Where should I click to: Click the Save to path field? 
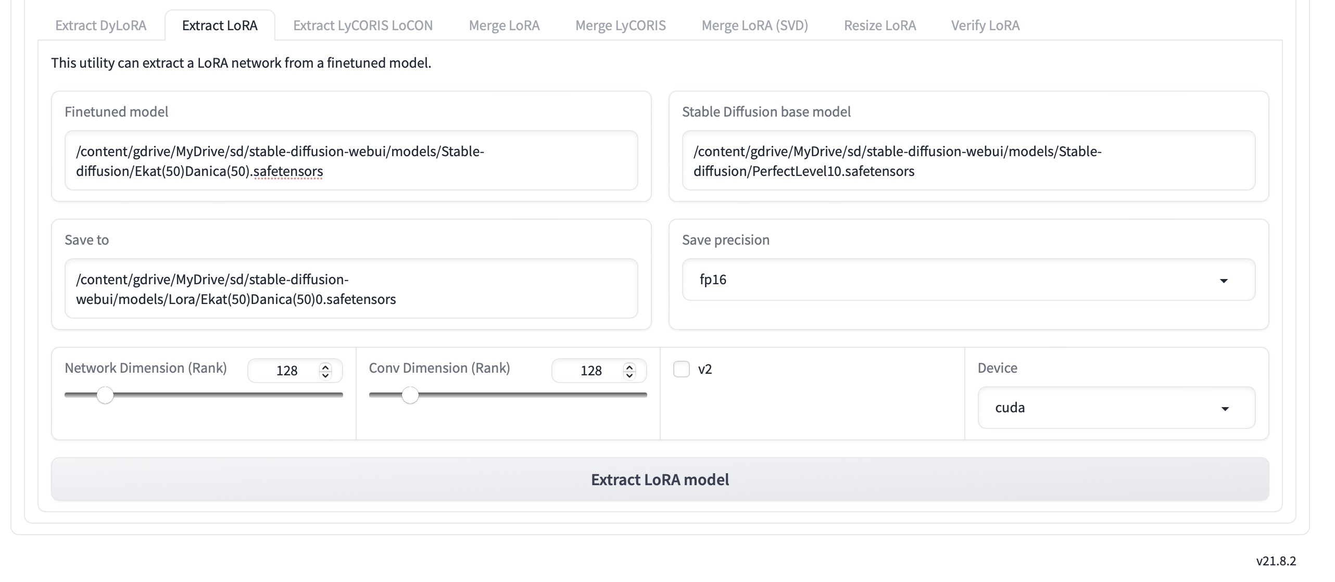tap(351, 289)
